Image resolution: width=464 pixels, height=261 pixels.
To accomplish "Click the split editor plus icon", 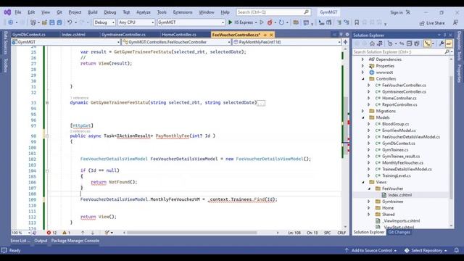I will click(x=345, y=42).
